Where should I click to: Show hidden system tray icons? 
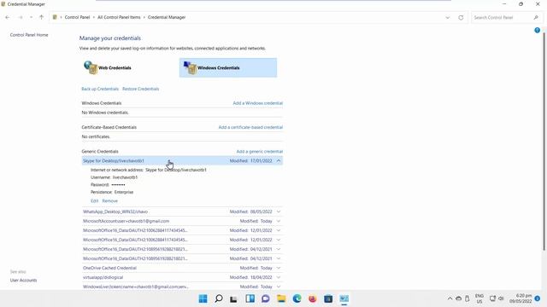coord(450,298)
